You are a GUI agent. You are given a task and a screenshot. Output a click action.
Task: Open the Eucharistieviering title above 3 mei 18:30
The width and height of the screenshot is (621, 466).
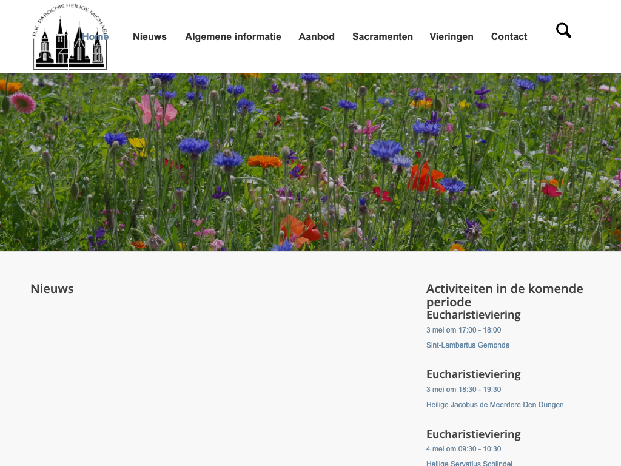tap(473, 374)
